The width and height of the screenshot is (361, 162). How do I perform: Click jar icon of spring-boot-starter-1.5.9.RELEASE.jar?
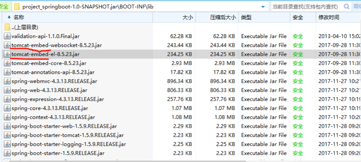coord(7,153)
